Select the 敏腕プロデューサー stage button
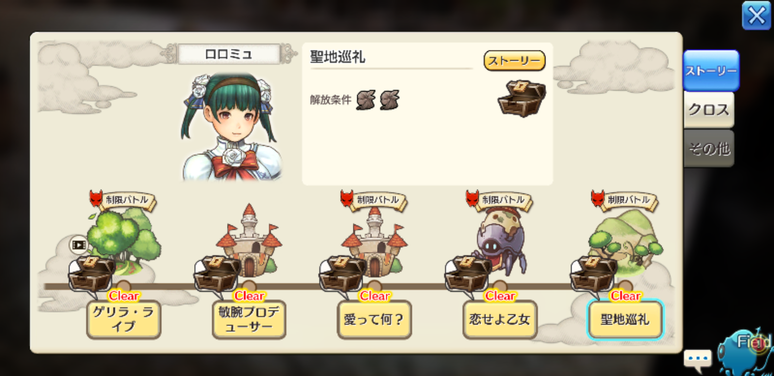This screenshot has width=774, height=376. pyautogui.click(x=249, y=320)
